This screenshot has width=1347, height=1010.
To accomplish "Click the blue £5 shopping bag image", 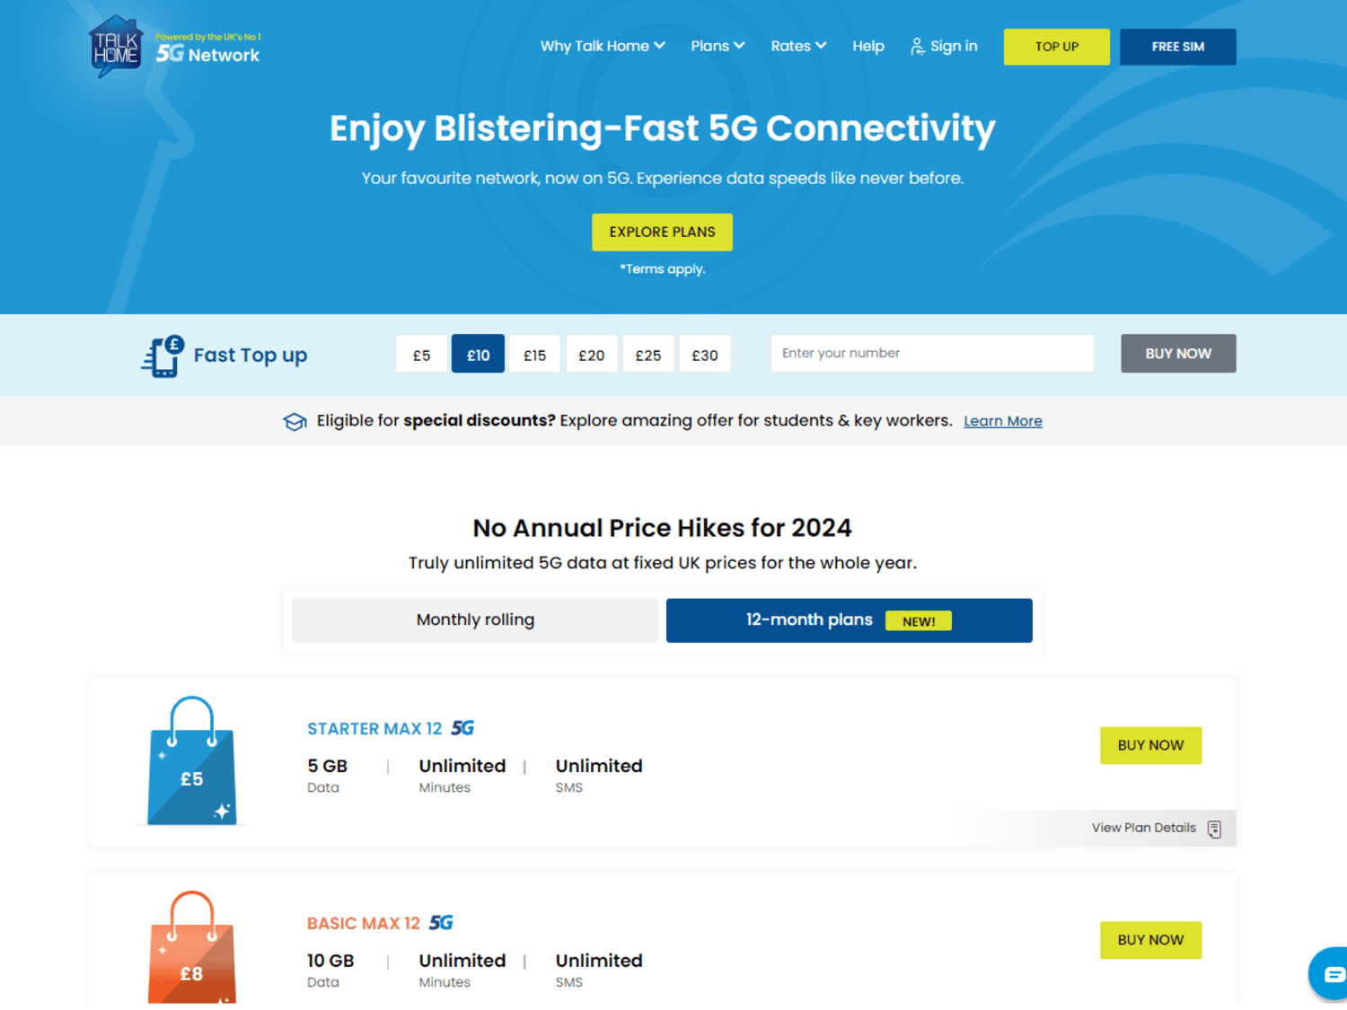I will [192, 761].
